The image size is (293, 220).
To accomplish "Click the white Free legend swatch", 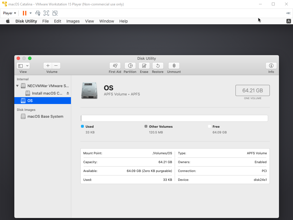I will click(209, 126).
